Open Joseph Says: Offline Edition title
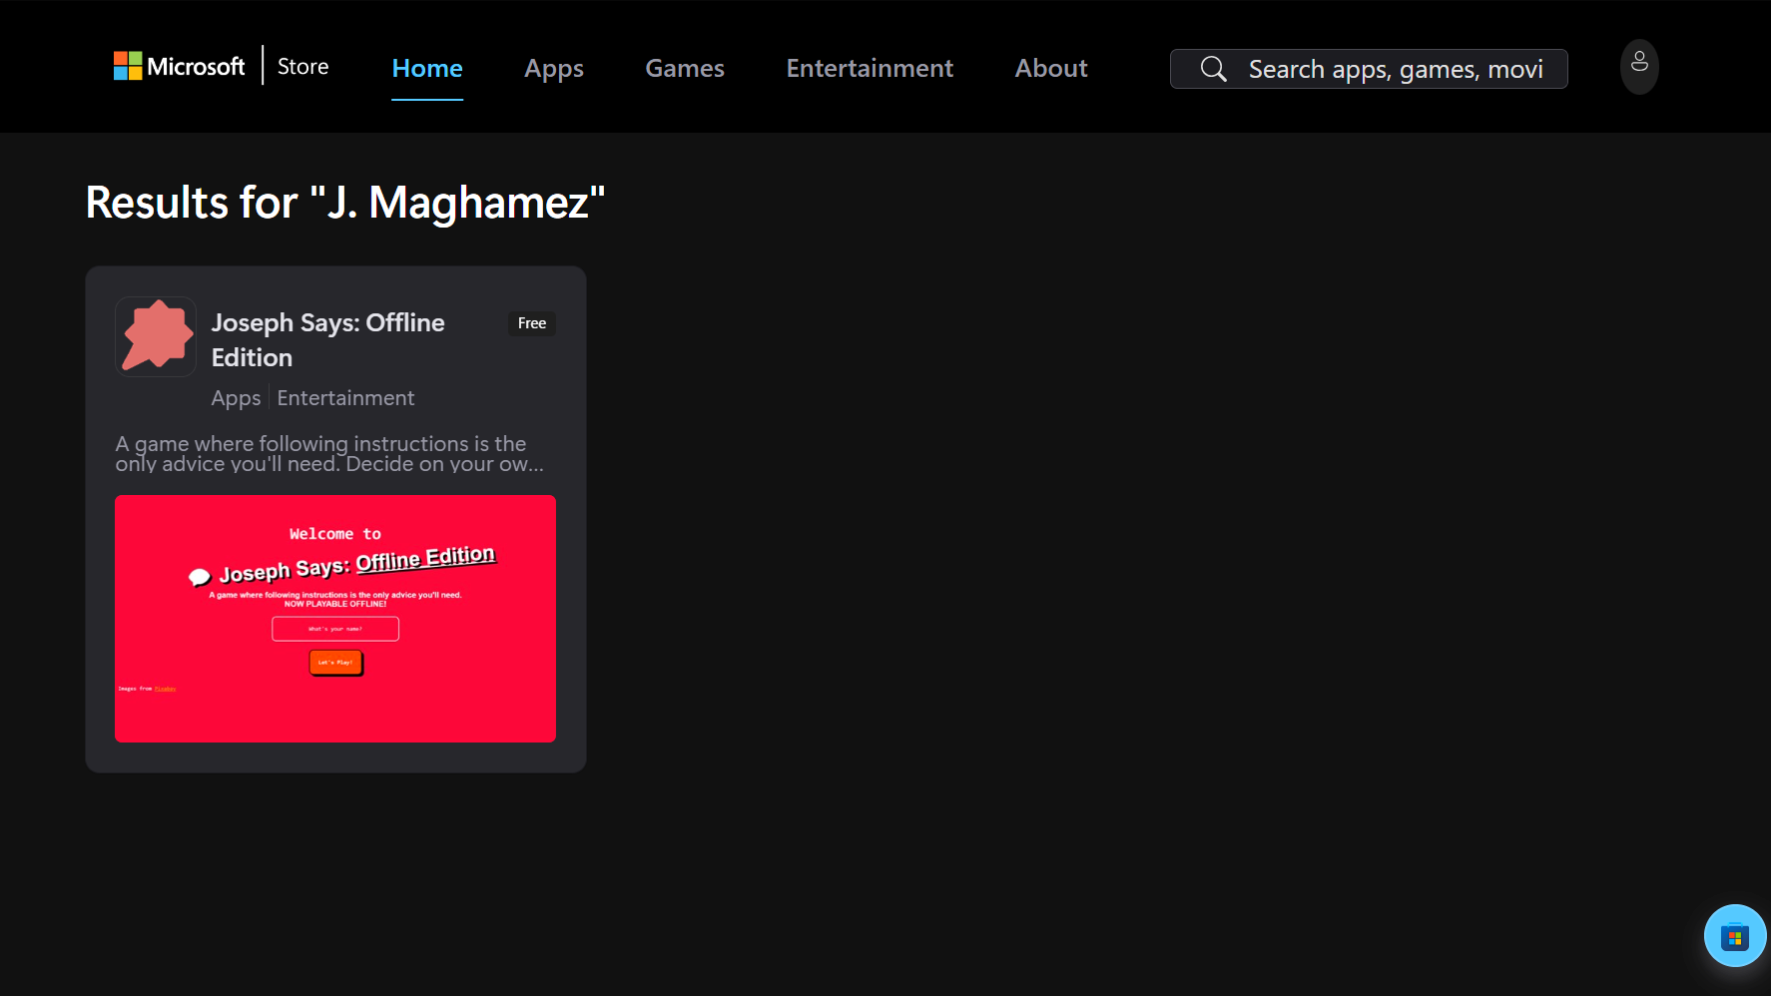 (x=327, y=339)
